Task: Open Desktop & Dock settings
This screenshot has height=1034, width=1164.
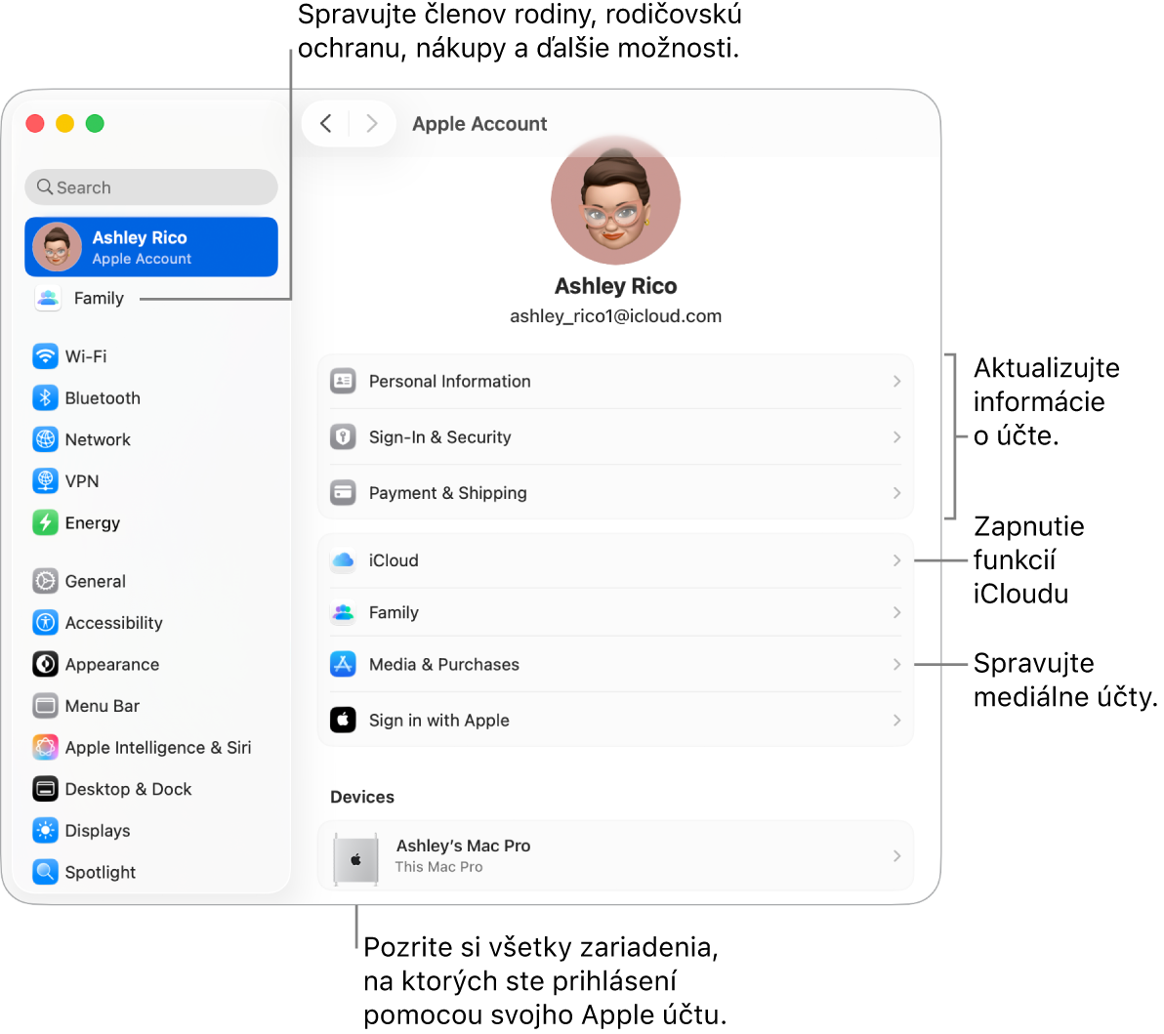Action: click(128, 788)
